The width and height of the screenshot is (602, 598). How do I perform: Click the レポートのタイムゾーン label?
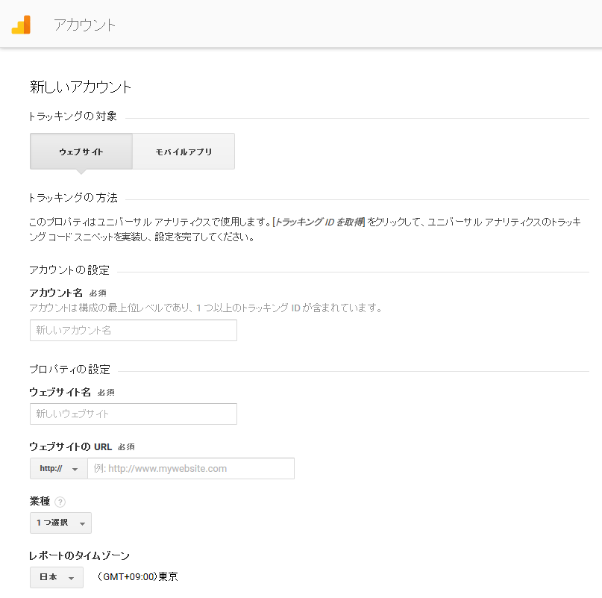point(80,555)
